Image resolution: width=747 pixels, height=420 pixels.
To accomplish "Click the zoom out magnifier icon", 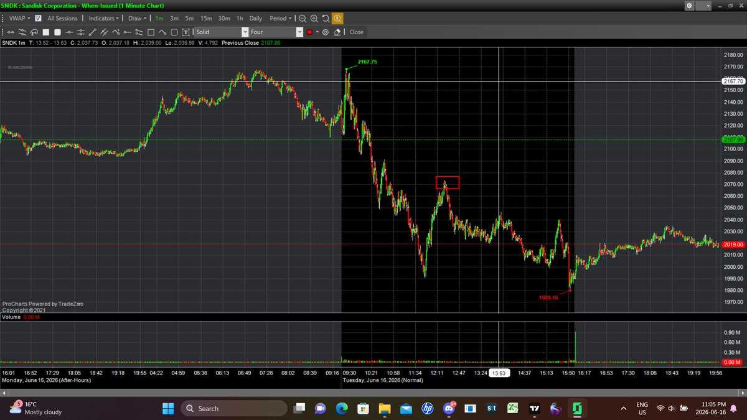I will coord(302,19).
